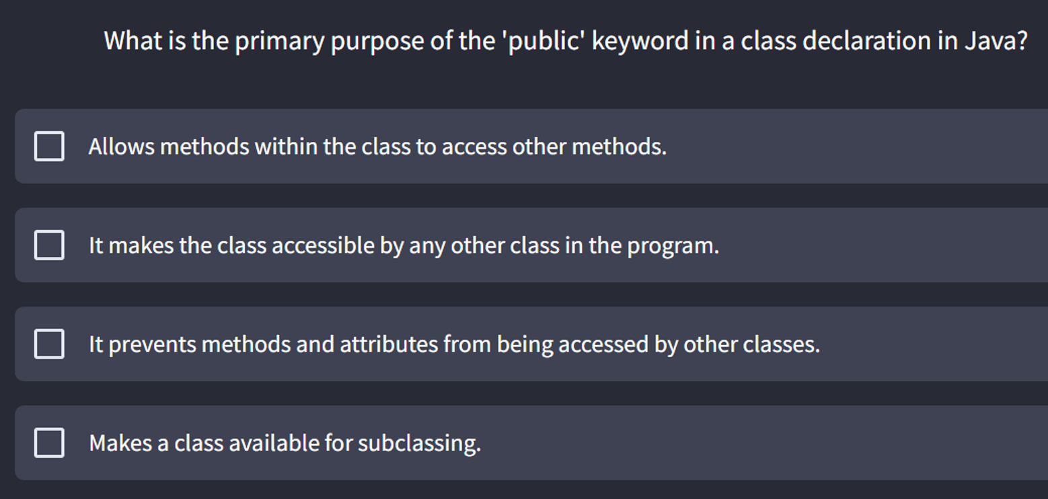Viewport: 1048px width, 499px height.
Task: Mark the checkbox next to 'It prevents methods and attributes from being accessed by other classes.'
Action: coord(48,344)
